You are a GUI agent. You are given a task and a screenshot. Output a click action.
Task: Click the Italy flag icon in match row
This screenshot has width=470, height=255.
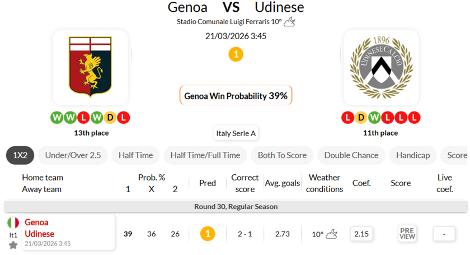[x=13, y=223]
